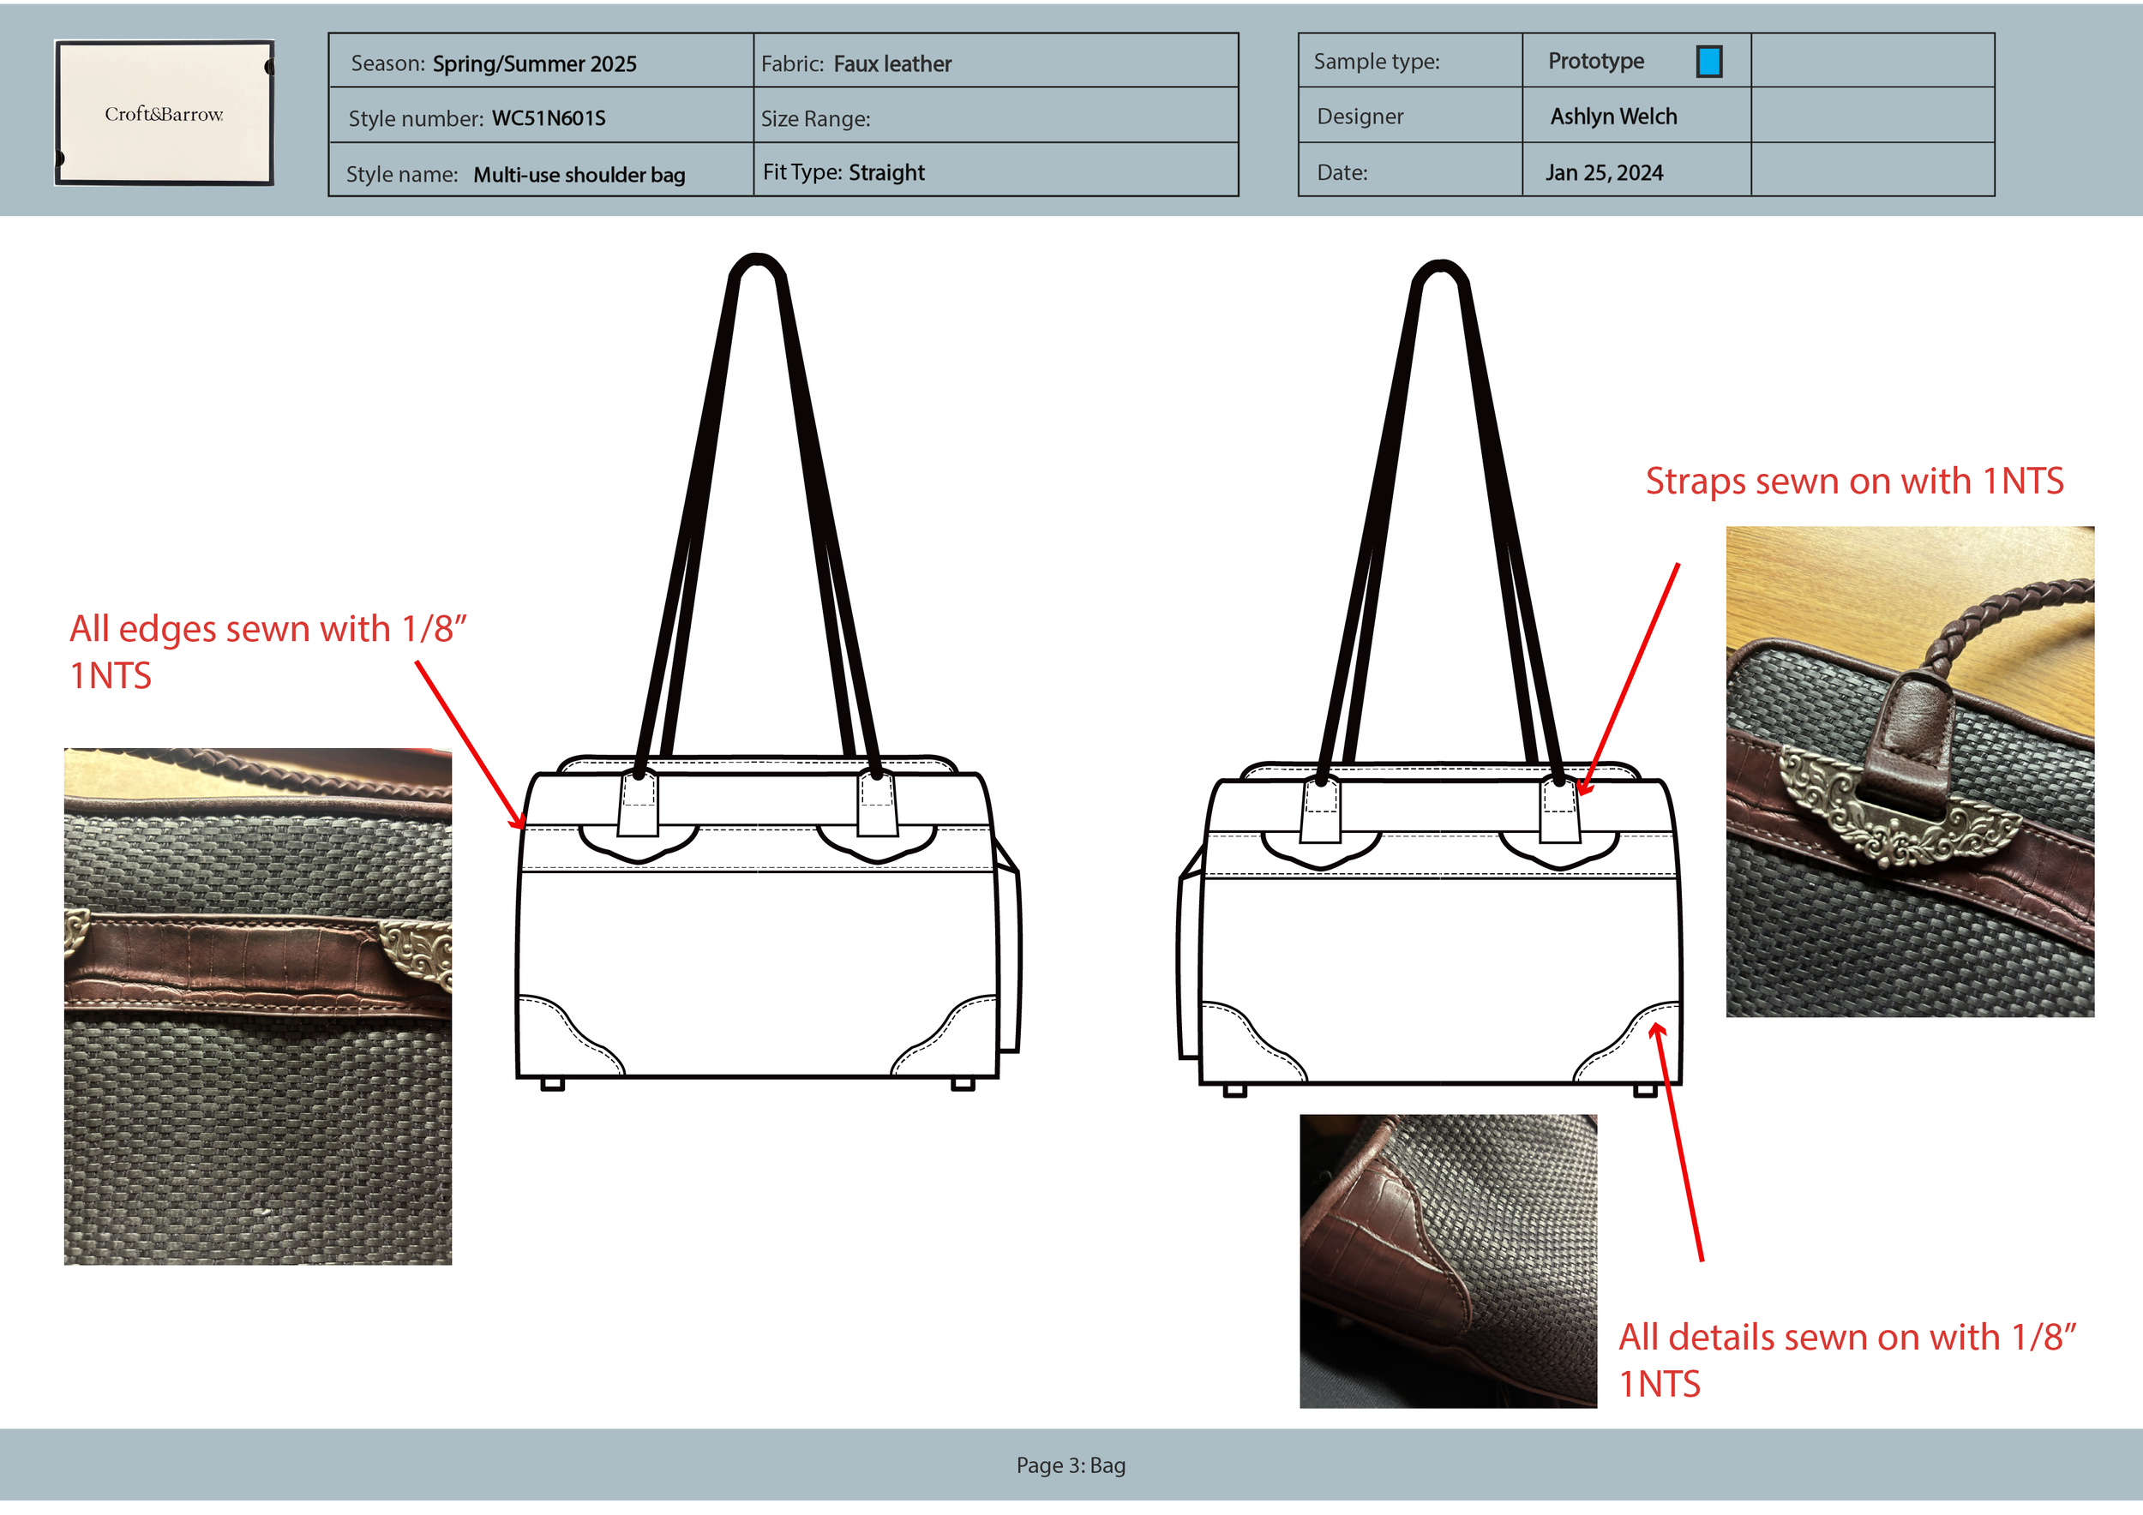Click the Designer name Ashlyn Welch
Image resolution: width=2143 pixels, height=1515 pixels.
tap(1613, 117)
